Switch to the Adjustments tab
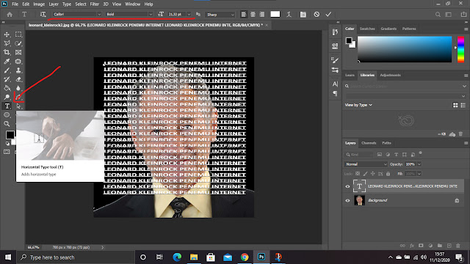The image size is (470, 264). (390, 75)
